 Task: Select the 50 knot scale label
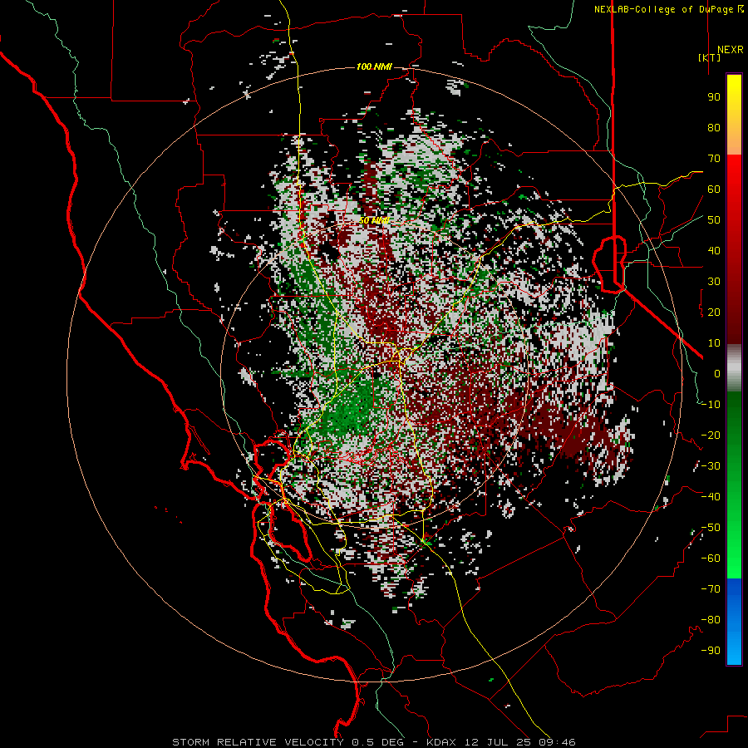coord(714,220)
